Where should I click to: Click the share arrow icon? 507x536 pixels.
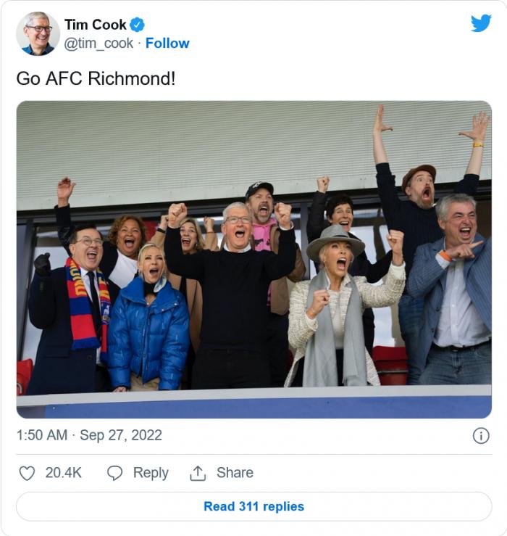[198, 474]
